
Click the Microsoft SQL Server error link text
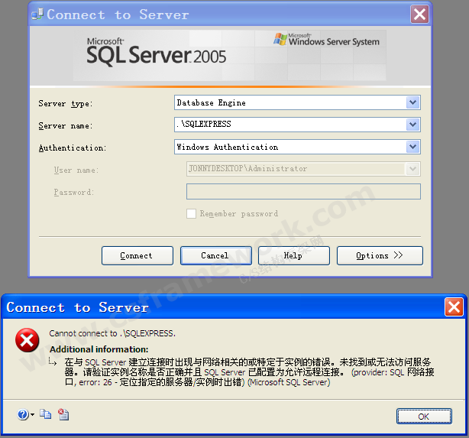[289, 382]
